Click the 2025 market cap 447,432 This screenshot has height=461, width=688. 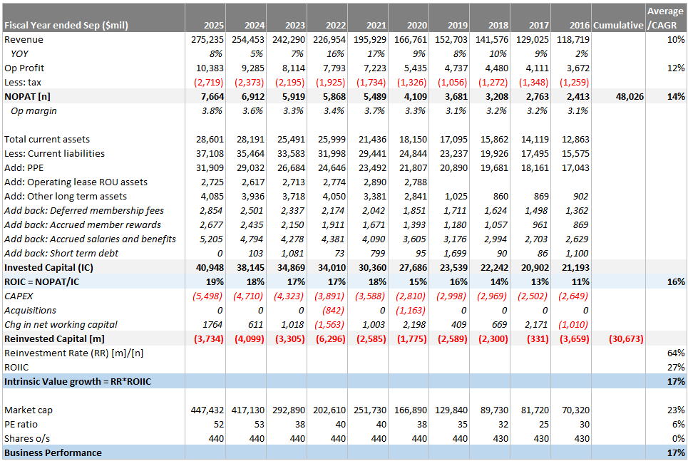click(207, 410)
